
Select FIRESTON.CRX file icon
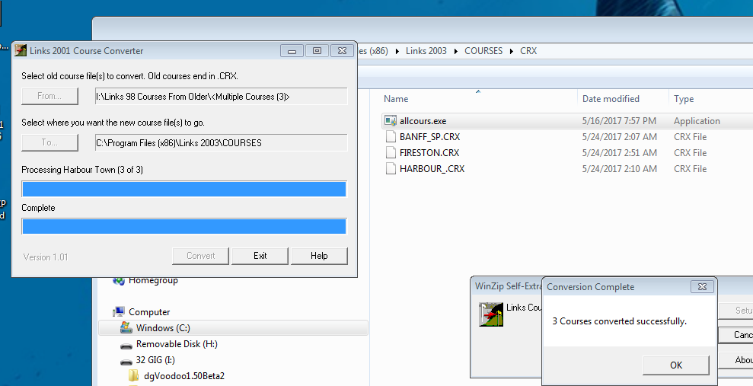(x=391, y=153)
